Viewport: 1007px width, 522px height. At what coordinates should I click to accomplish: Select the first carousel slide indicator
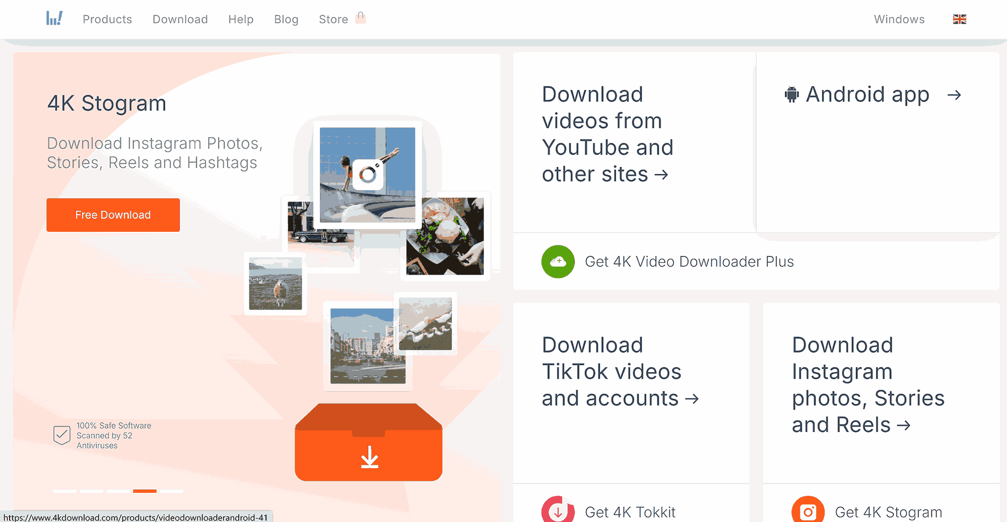click(65, 491)
